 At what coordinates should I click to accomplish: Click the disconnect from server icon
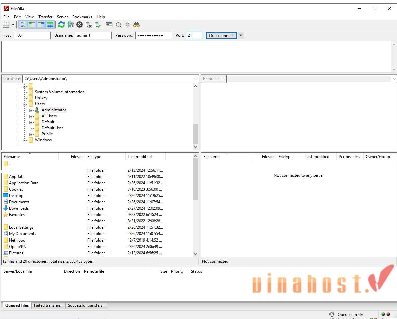point(89,25)
